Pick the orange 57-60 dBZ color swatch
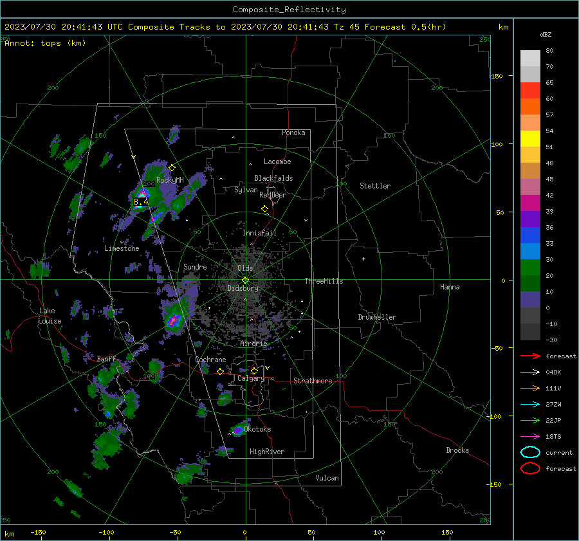The image size is (579, 541). pyautogui.click(x=530, y=107)
